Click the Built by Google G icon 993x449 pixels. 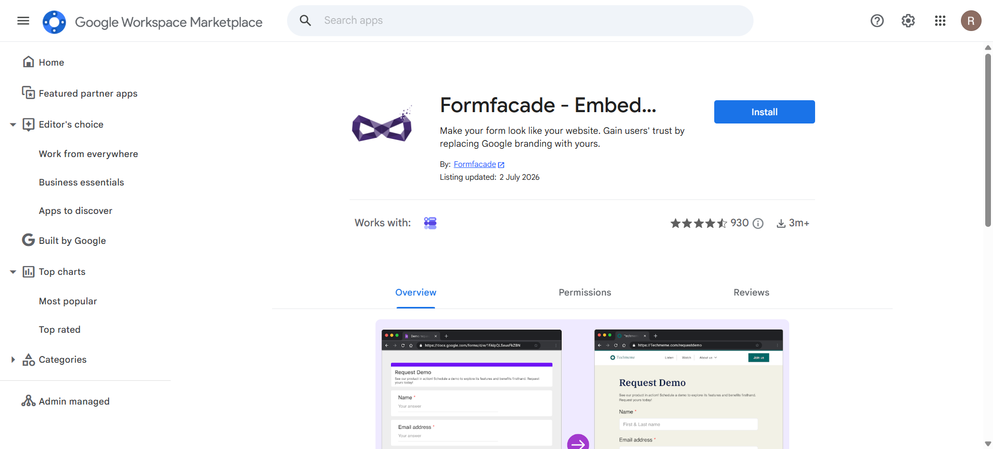[28, 240]
